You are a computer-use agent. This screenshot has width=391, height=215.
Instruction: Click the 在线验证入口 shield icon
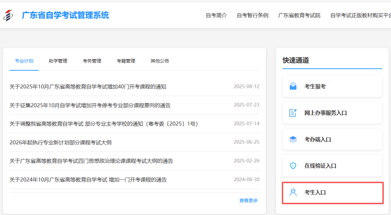click(293, 166)
